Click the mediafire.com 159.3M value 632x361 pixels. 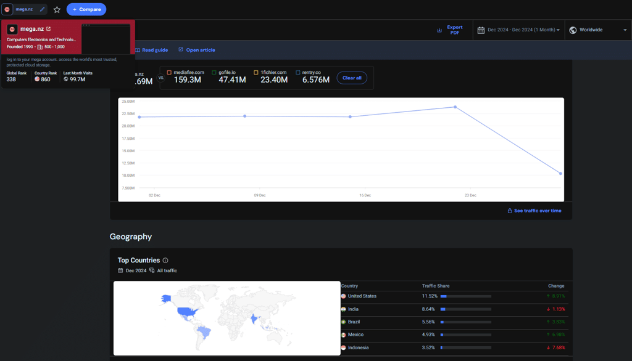coord(188,79)
